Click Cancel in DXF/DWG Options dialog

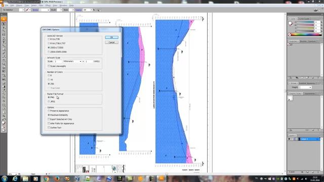coord(111,42)
